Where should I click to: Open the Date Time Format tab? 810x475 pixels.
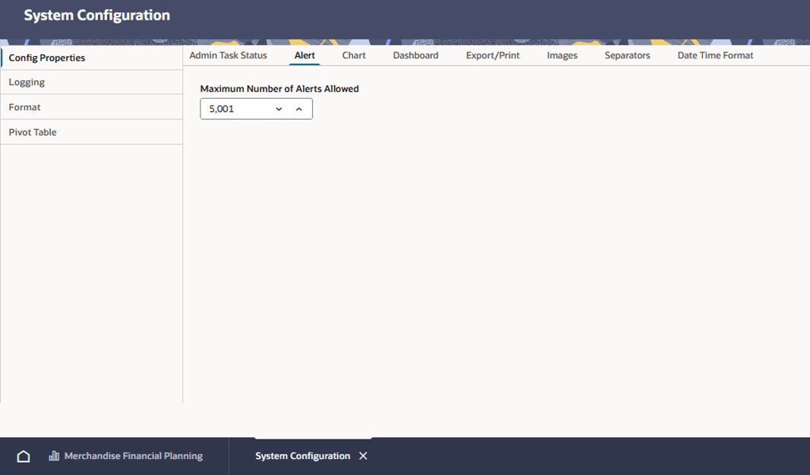click(715, 55)
